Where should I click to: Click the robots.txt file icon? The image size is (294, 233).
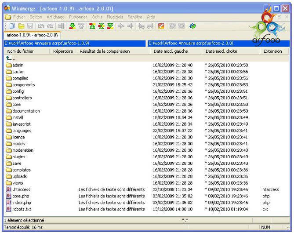coord(9,209)
